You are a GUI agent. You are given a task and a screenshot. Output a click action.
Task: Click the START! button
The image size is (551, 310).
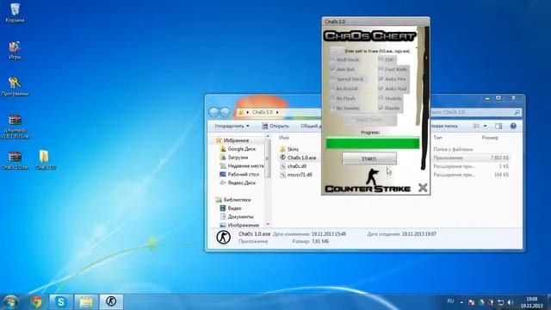[x=369, y=158]
